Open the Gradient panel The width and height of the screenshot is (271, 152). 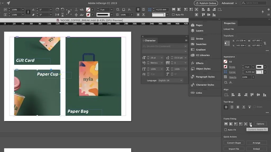201,49
